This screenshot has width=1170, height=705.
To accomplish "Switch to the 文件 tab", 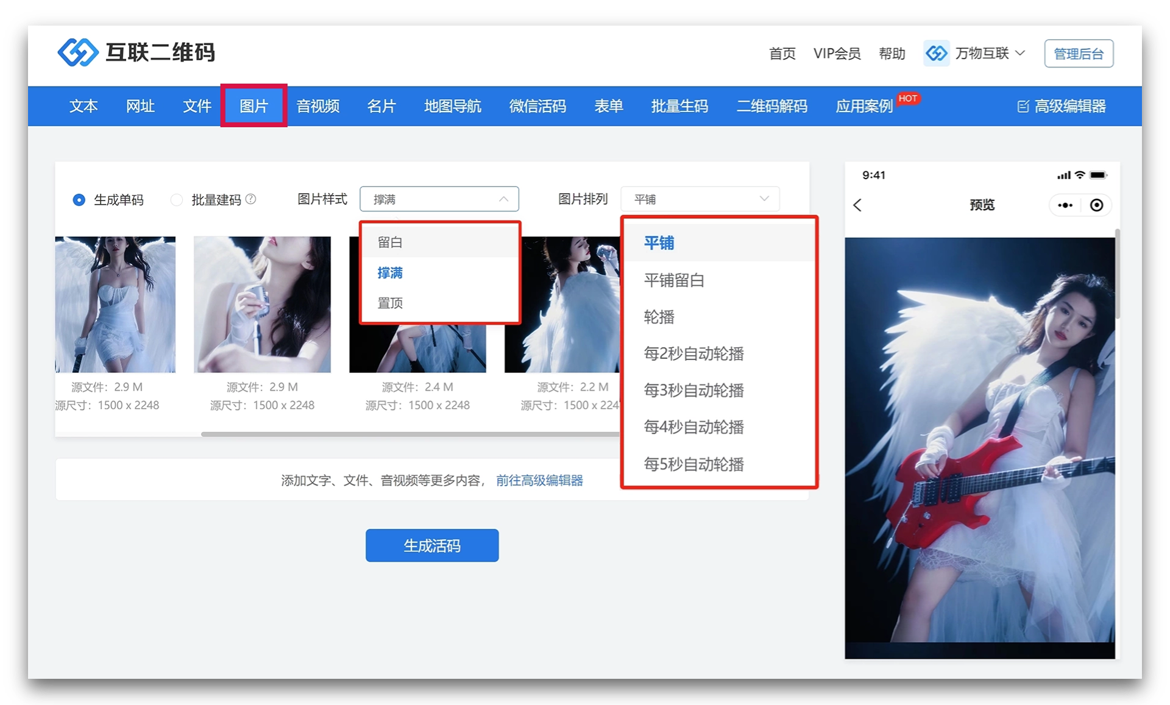I will click(x=197, y=106).
